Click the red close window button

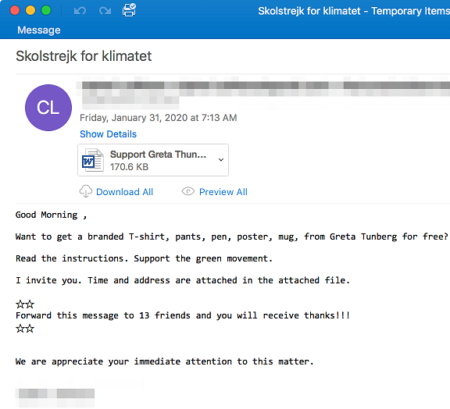coord(15,10)
